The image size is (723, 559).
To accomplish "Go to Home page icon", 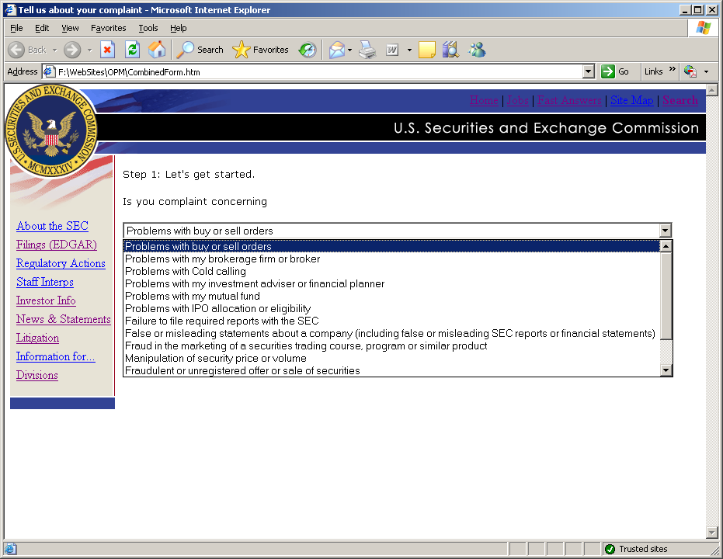I will tap(157, 50).
